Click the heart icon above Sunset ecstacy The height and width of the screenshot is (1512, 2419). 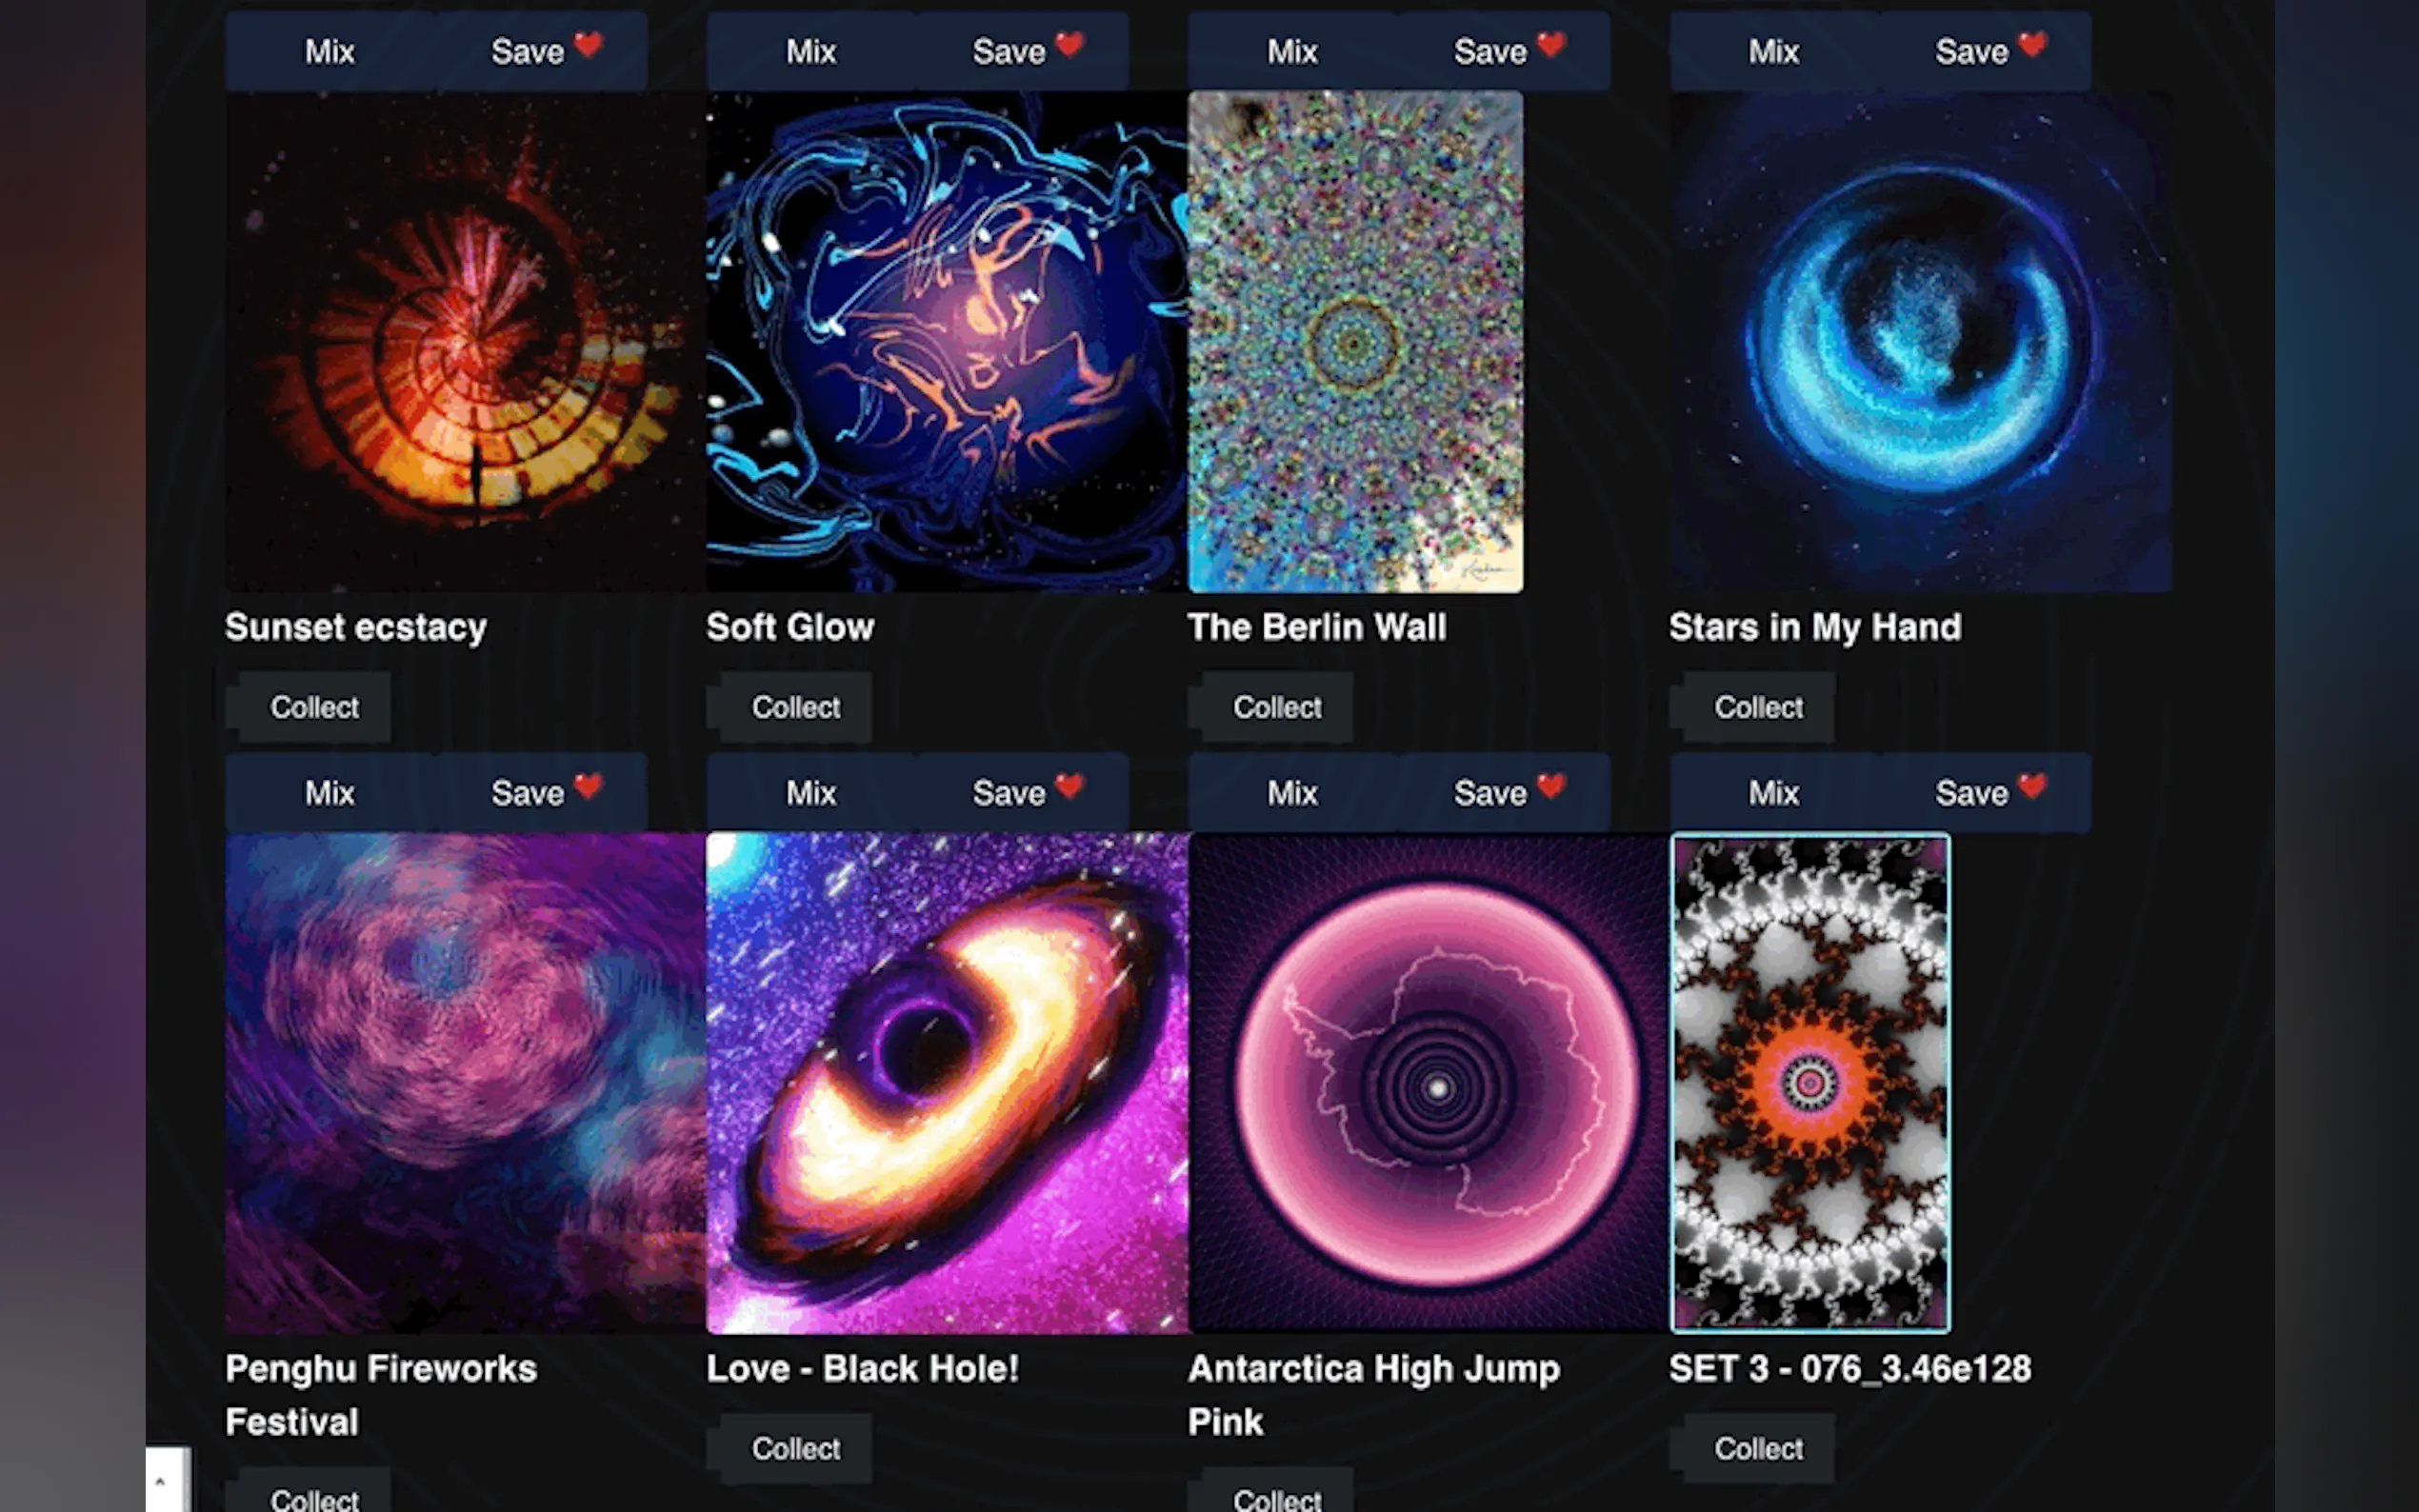click(588, 45)
